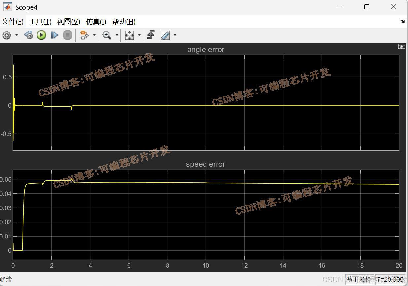Viewport: 408px width, 286px height.
Task: Toggle the triggers icon
Action: [151, 35]
